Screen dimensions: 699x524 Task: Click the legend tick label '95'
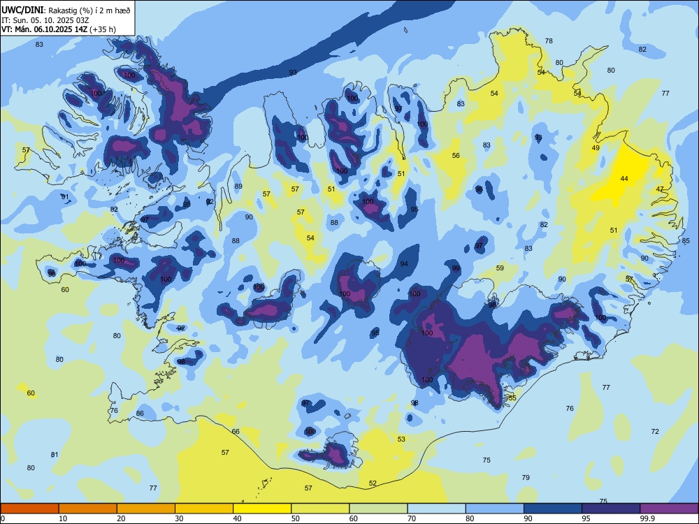pyautogui.click(x=586, y=518)
